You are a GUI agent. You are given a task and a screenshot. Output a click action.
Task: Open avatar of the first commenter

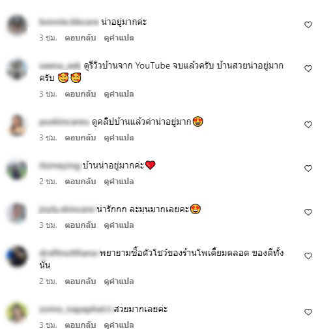click(x=17, y=25)
